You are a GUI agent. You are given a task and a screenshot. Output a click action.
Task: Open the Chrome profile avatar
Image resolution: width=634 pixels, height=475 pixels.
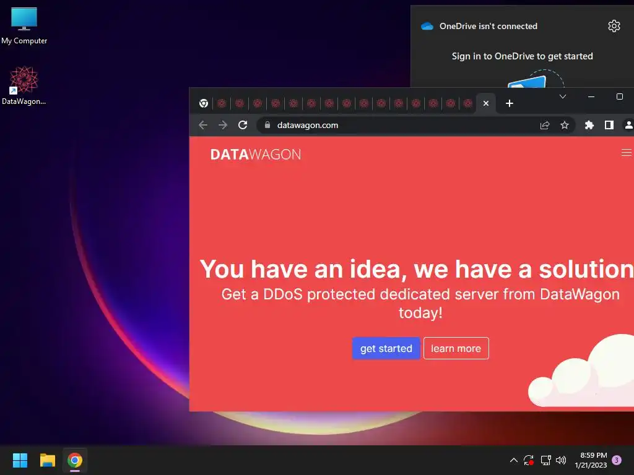[x=629, y=125]
